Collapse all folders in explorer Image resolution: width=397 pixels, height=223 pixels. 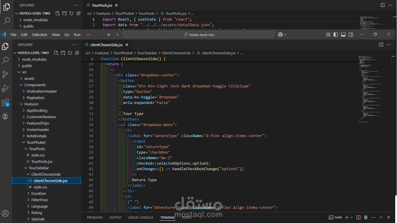77,53
